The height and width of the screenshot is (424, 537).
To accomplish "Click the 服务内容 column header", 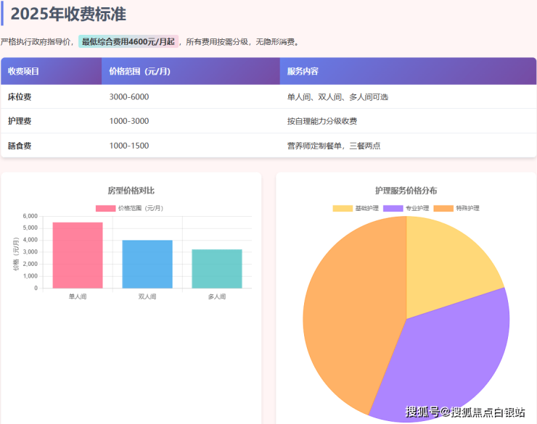I will click(x=303, y=72).
